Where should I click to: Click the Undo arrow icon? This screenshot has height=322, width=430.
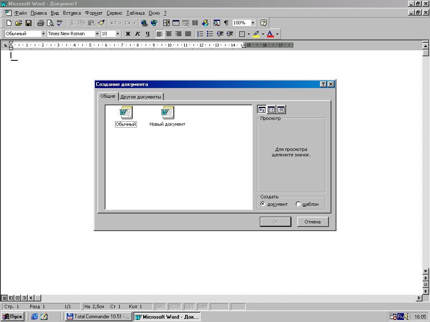113,23
